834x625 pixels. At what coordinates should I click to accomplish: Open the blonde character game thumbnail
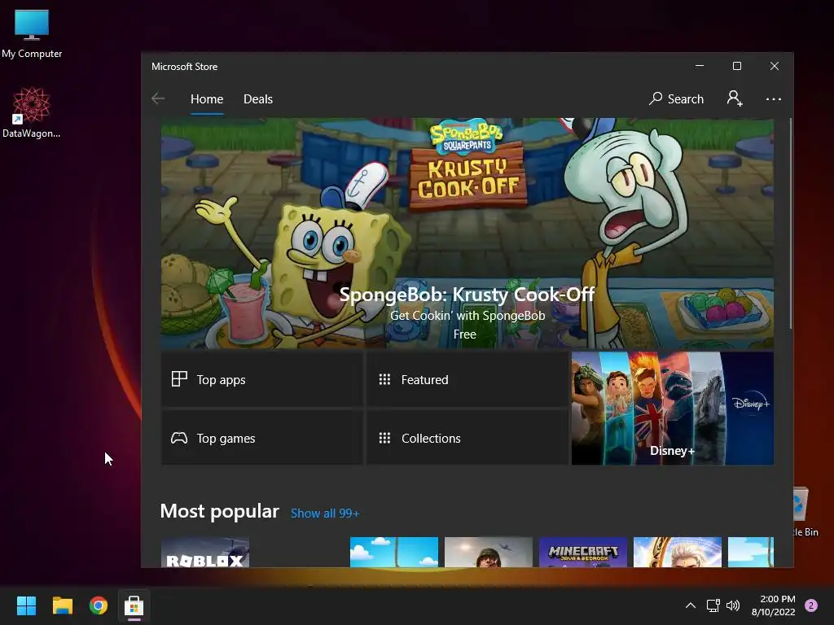tap(678, 553)
